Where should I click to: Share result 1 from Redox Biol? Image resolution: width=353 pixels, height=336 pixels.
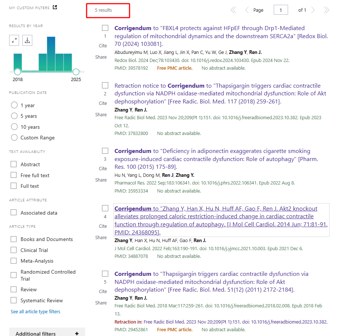tap(101, 57)
